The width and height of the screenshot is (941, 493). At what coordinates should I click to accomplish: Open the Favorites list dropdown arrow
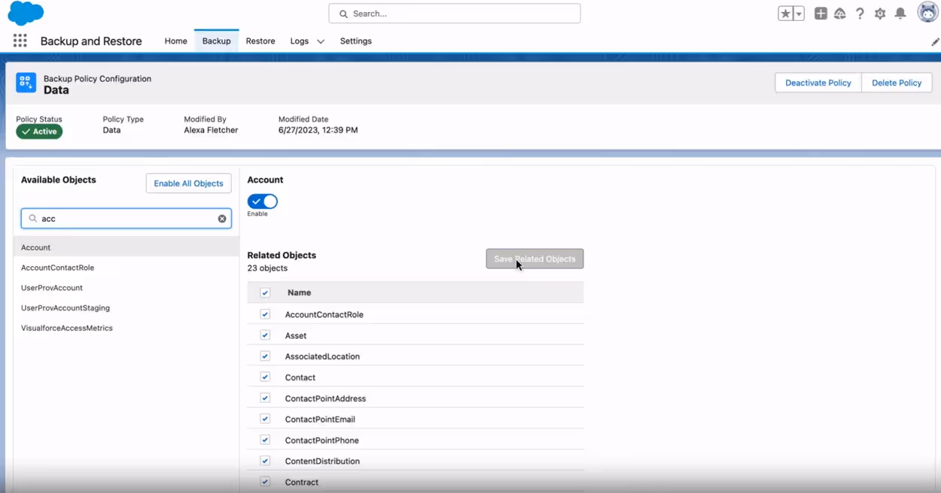point(799,14)
